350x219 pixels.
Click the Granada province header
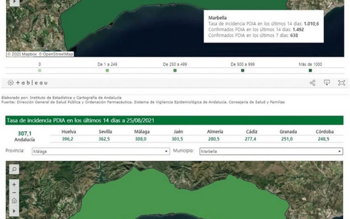288,132
